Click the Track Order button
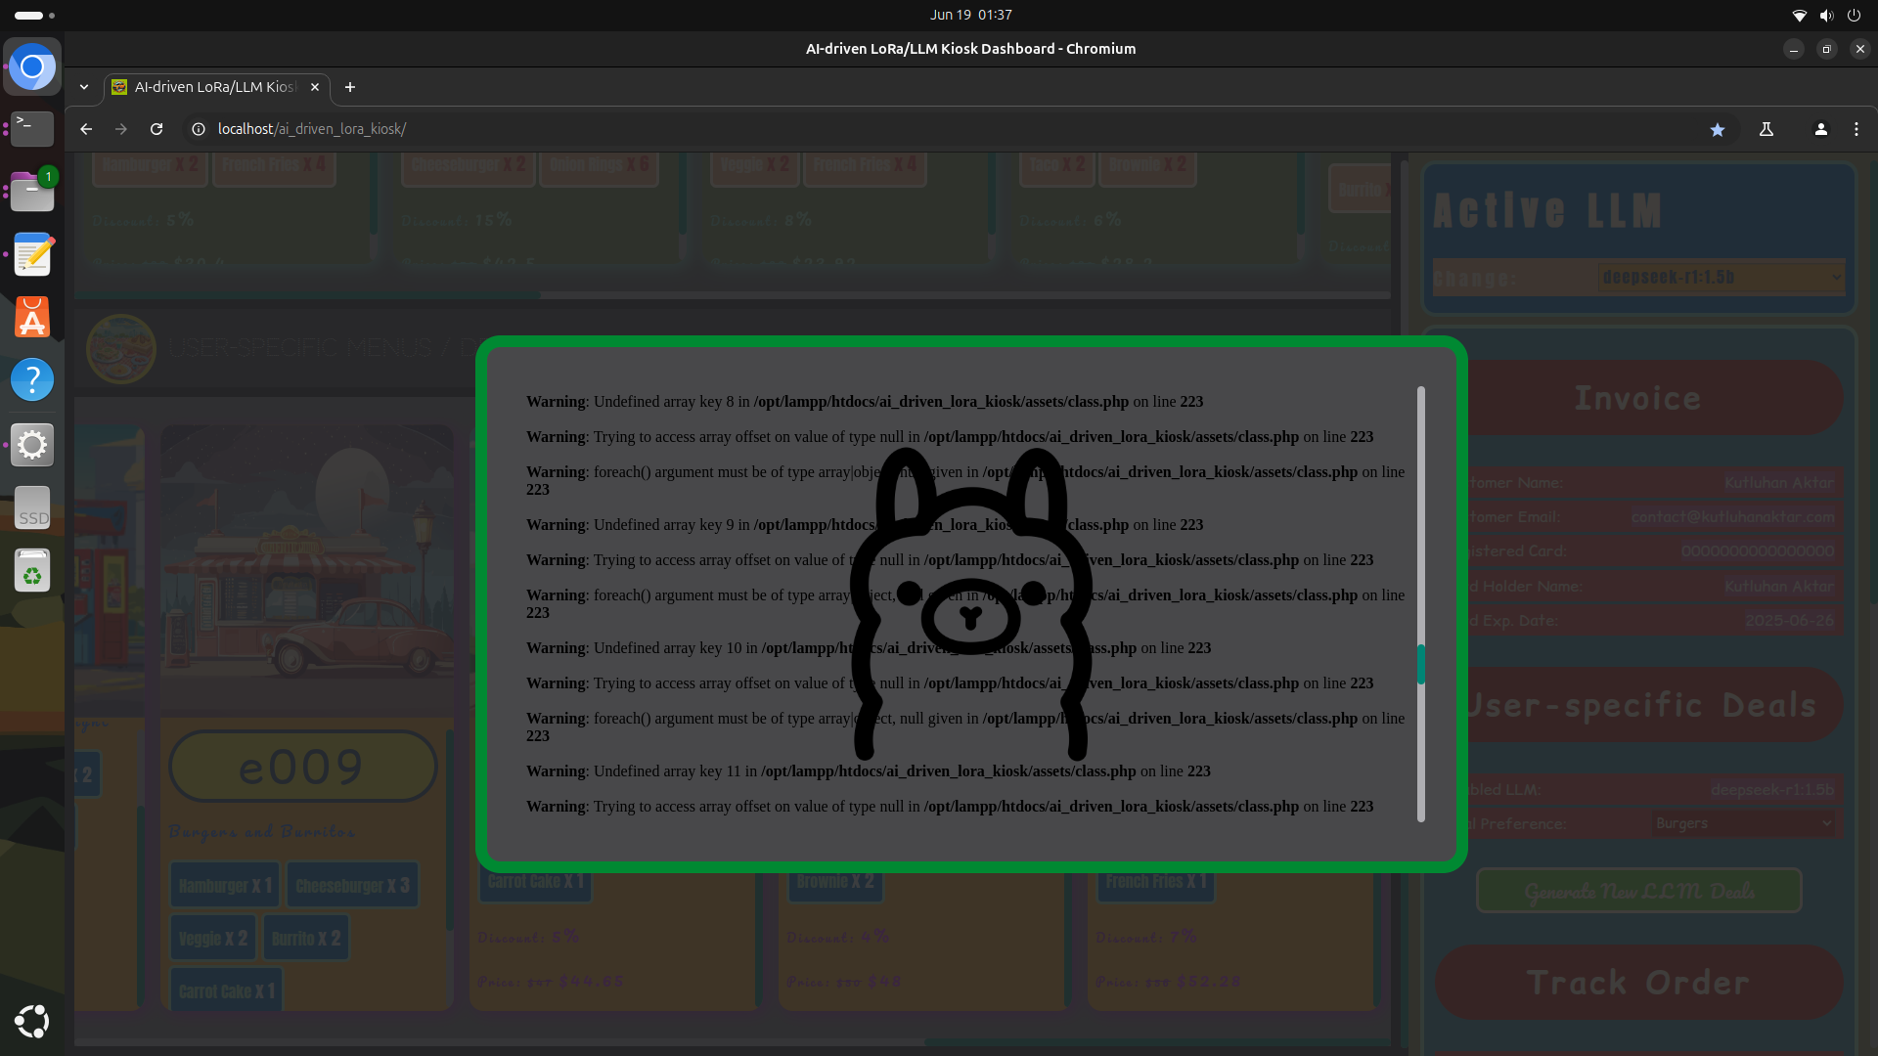The height and width of the screenshot is (1056, 1878). [1638, 983]
